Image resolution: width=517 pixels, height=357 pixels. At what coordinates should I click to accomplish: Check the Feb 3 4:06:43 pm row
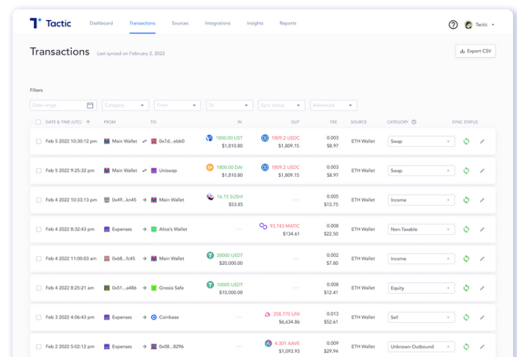(x=39, y=318)
